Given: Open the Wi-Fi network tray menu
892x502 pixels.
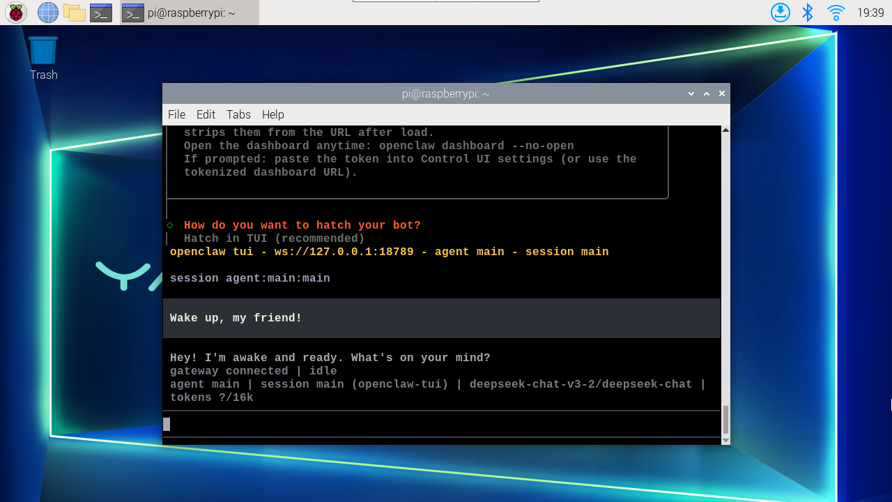Looking at the screenshot, I should pyautogui.click(x=836, y=13).
